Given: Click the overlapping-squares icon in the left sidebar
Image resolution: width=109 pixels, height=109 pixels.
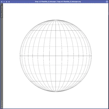Looking at the screenshot, I should coord(2,105).
